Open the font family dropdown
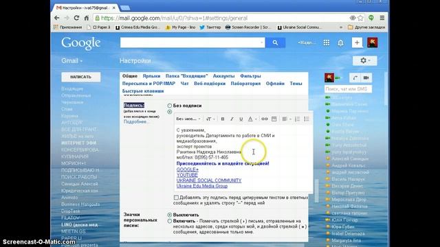 tap(188, 119)
